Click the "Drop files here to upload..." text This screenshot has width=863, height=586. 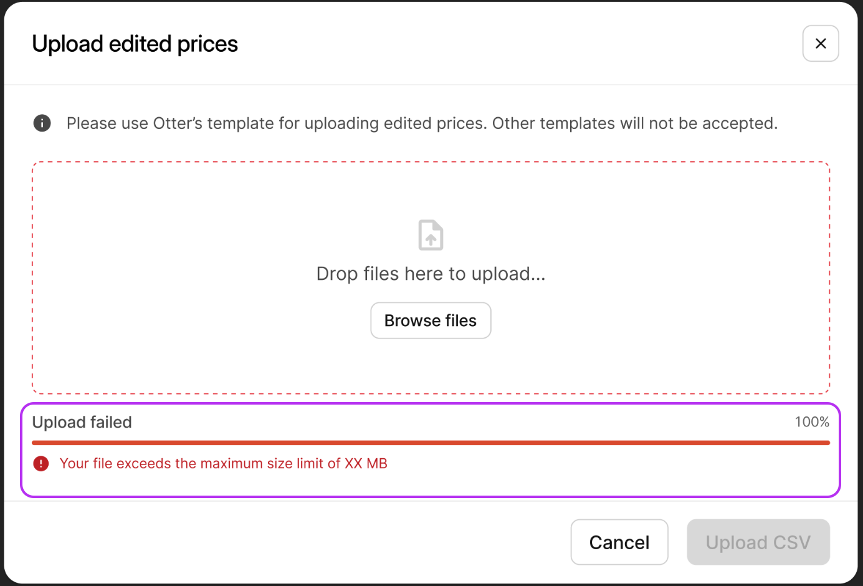click(x=431, y=274)
